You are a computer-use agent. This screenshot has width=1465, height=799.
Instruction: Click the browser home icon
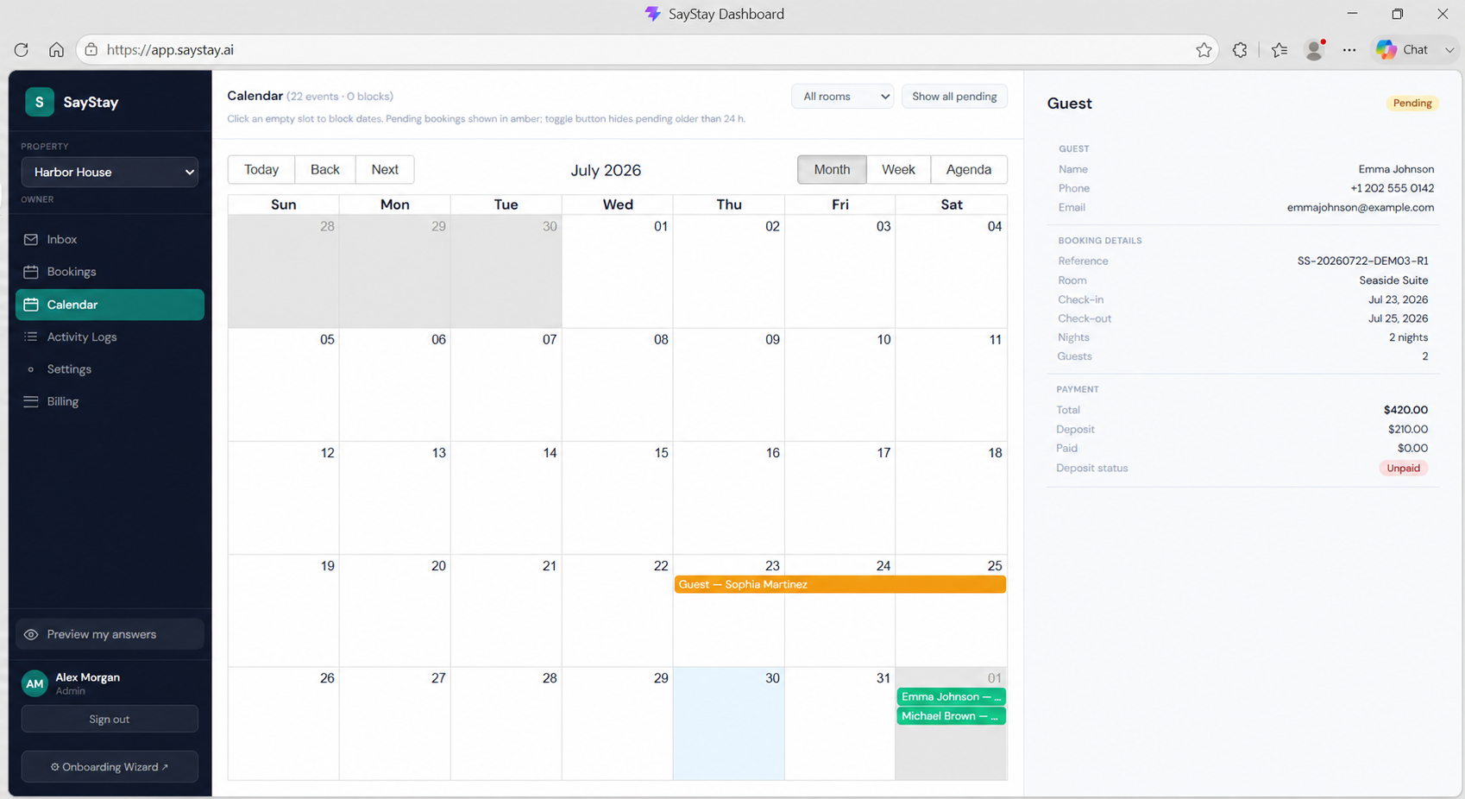56,50
